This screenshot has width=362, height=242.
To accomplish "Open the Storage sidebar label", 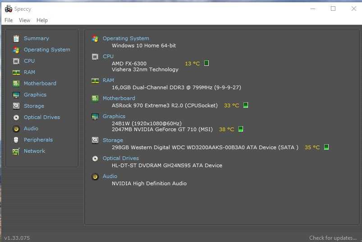I will click(x=34, y=106).
